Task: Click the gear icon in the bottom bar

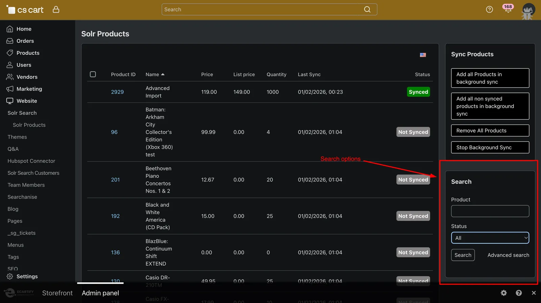Action: coord(504,293)
